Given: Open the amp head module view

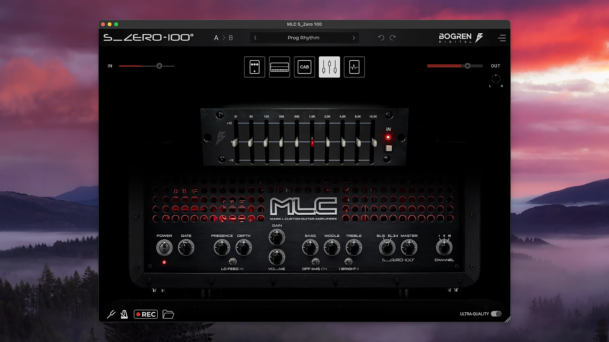Looking at the screenshot, I should click(x=279, y=67).
